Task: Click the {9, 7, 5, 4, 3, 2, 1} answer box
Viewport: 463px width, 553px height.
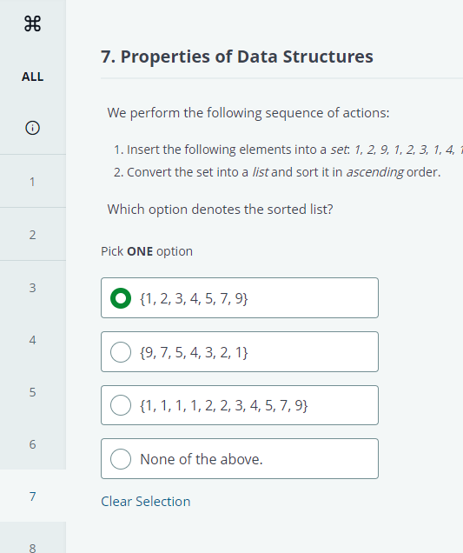Action: pyautogui.click(x=240, y=351)
